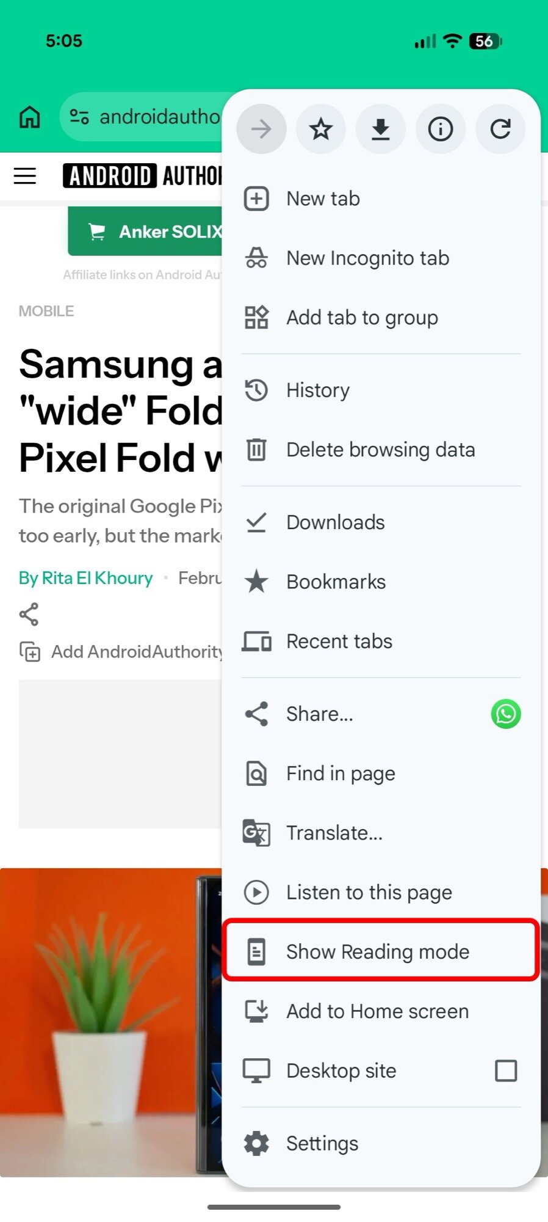The width and height of the screenshot is (548, 1222).
Task: Select Show Reading mode
Action: pyautogui.click(x=377, y=951)
